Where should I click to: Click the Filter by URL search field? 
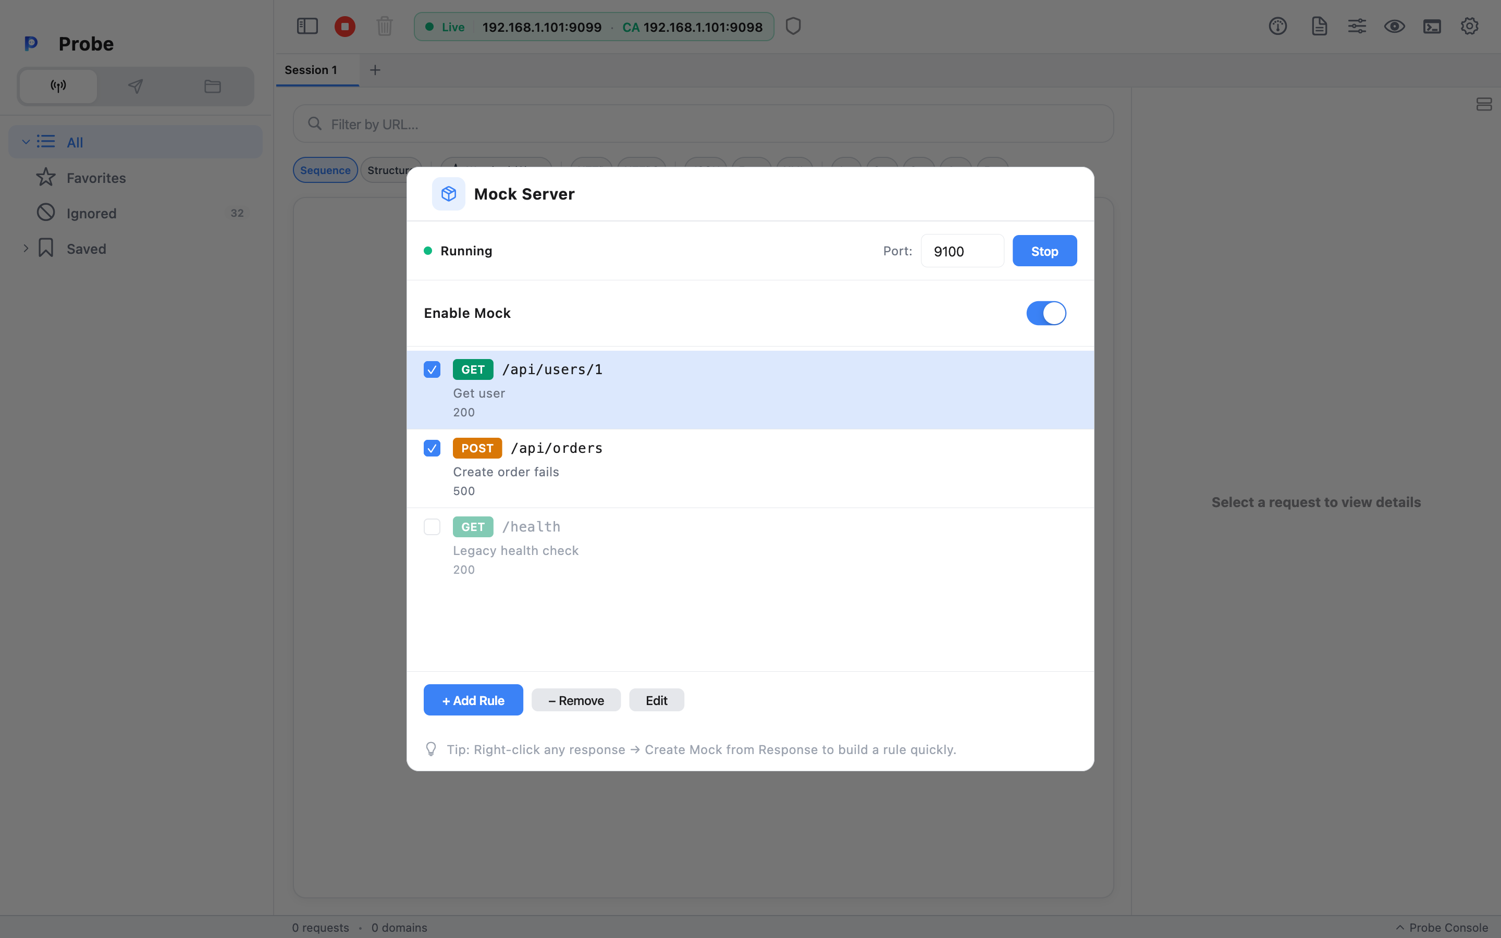703,124
